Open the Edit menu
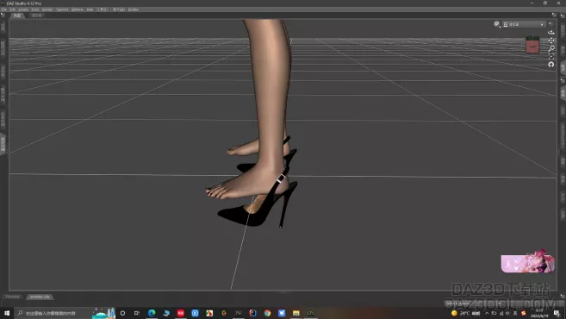 (13, 9)
